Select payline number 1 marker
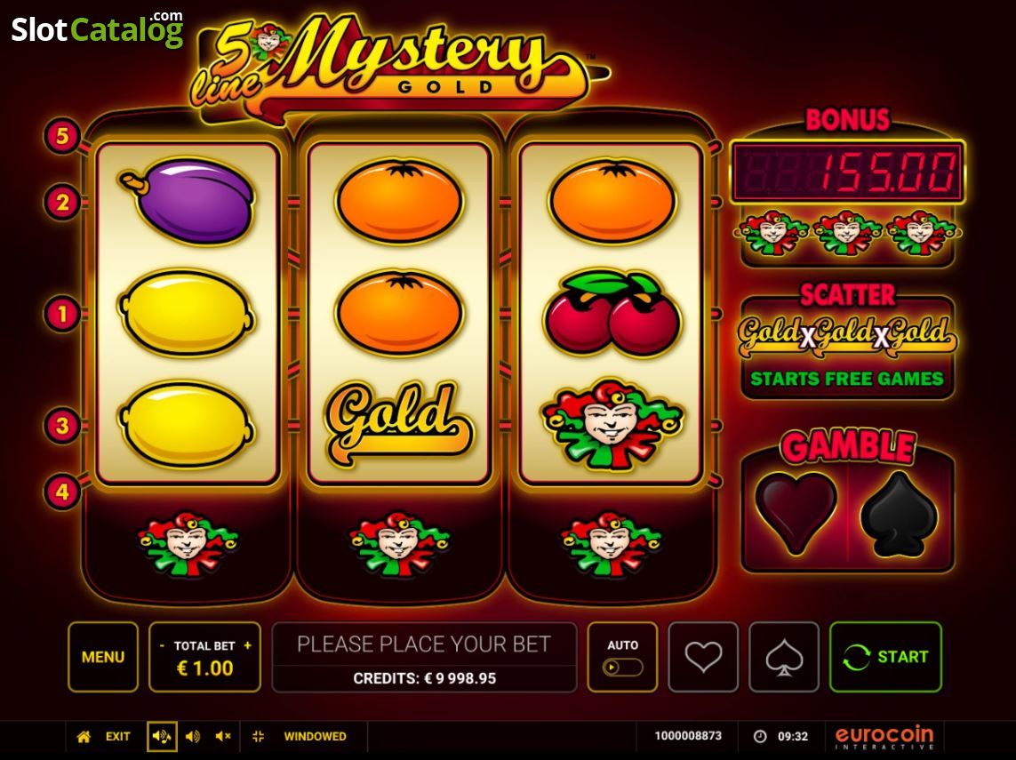The height and width of the screenshot is (760, 1016). (62, 315)
